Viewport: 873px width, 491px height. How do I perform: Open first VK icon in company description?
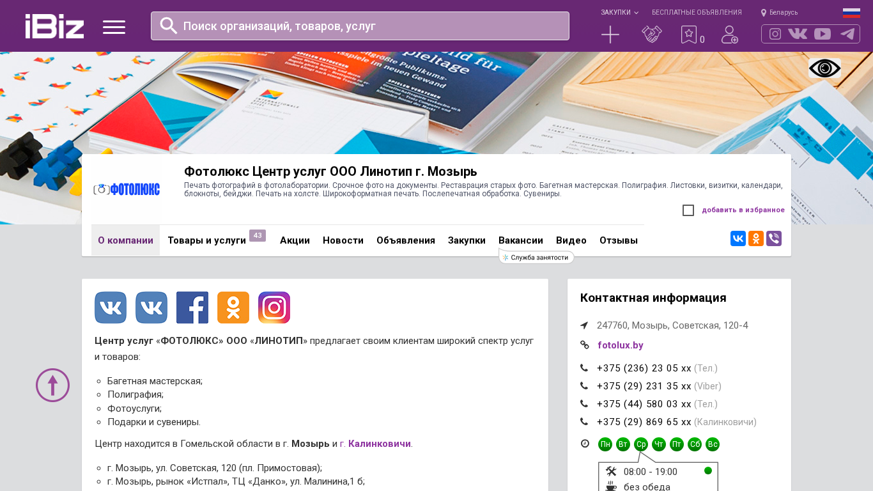(111, 308)
